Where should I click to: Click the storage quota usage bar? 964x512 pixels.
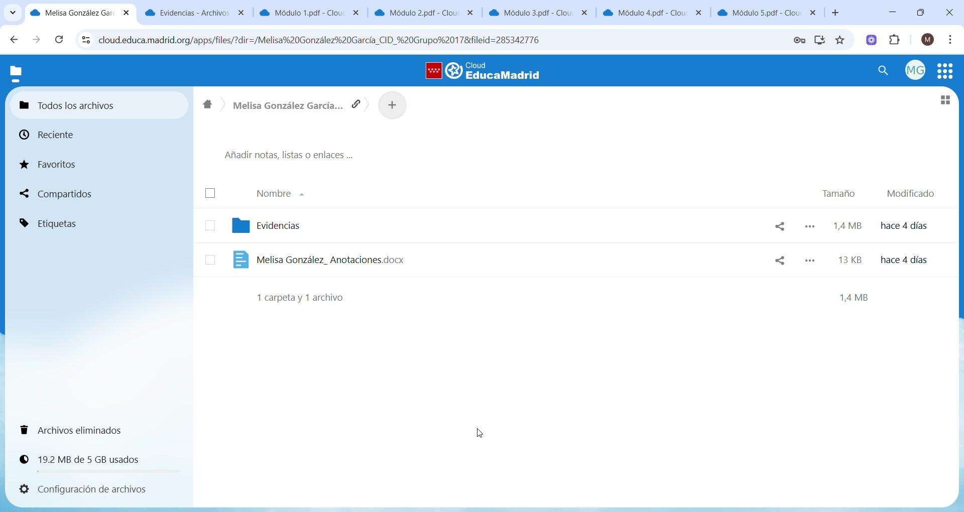click(x=109, y=471)
